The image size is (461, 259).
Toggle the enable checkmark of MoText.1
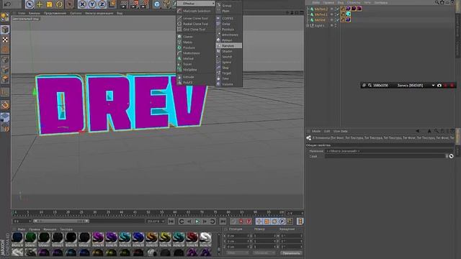(x=337, y=14)
